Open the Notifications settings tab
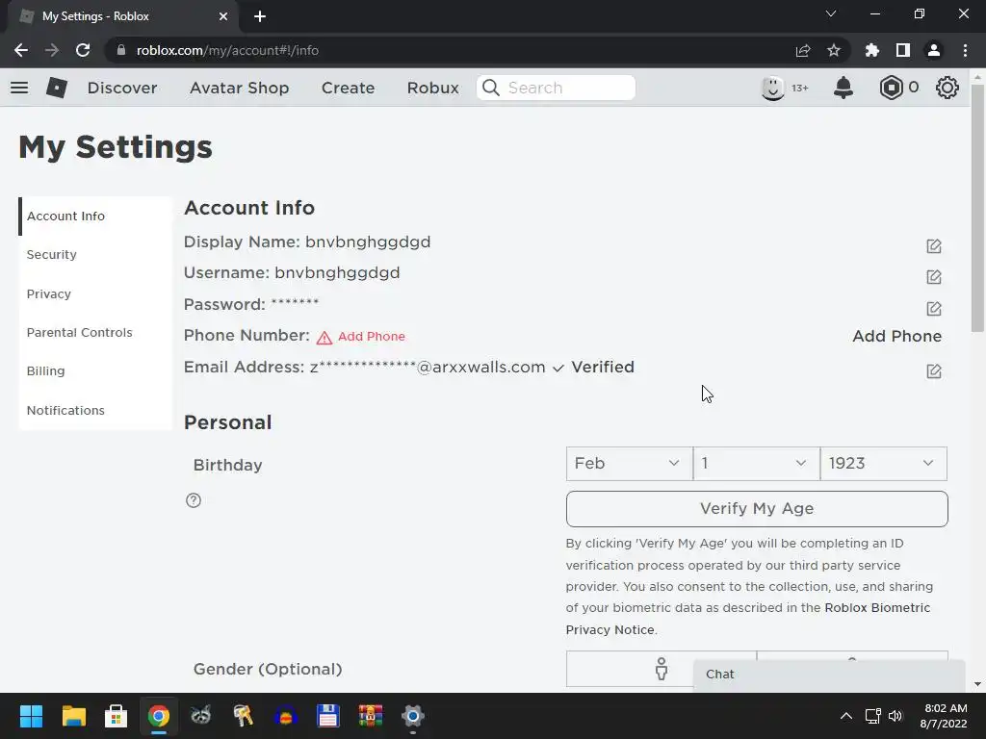This screenshot has height=739, width=986. (95, 410)
